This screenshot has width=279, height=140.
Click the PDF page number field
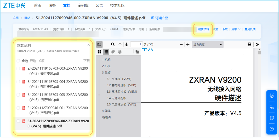coord(136,44)
